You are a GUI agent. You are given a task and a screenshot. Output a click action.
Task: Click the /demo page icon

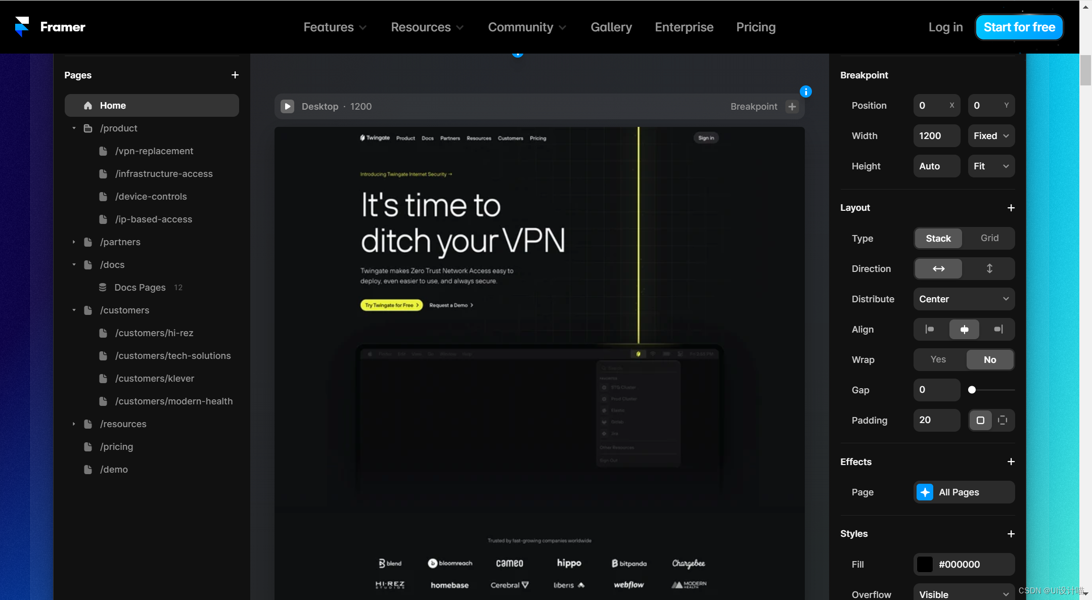(88, 470)
